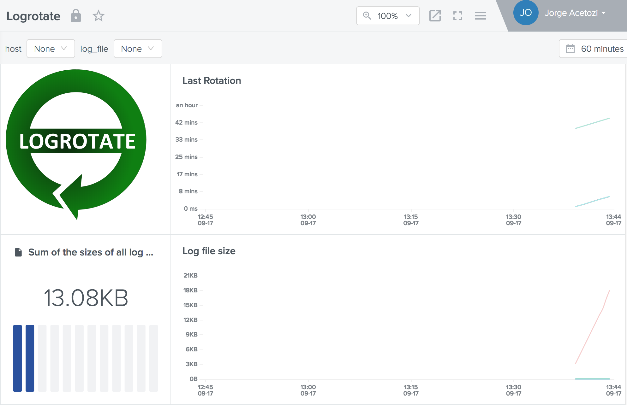Click the '42 mins' axis label
This screenshot has width=627, height=405.
[186, 122]
